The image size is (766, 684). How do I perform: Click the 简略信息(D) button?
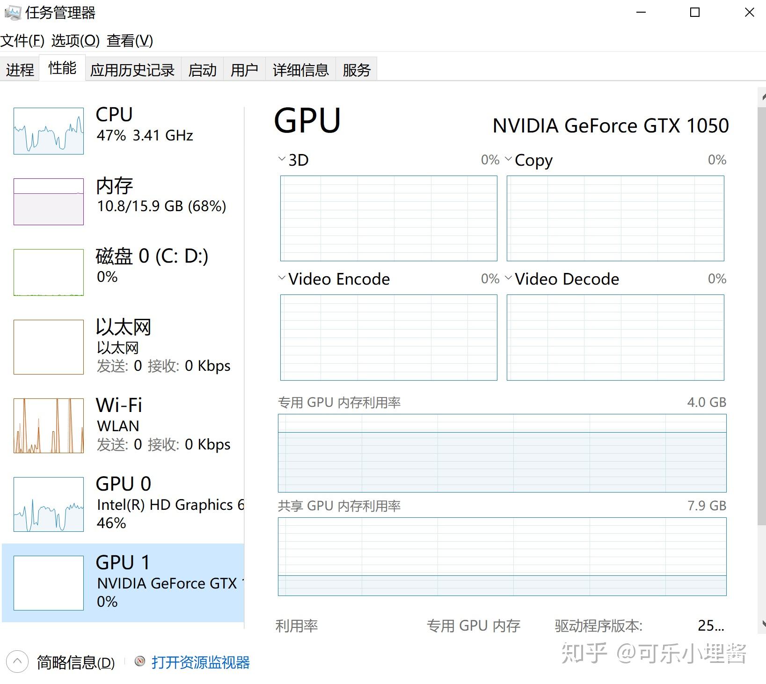coord(75,662)
